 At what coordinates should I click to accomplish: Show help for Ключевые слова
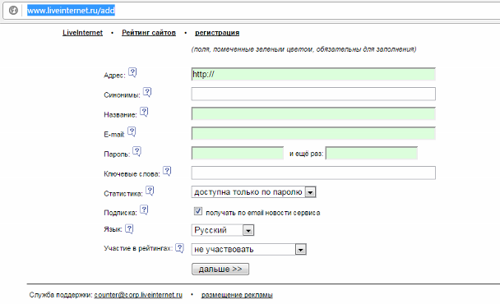[x=167, y=171]
